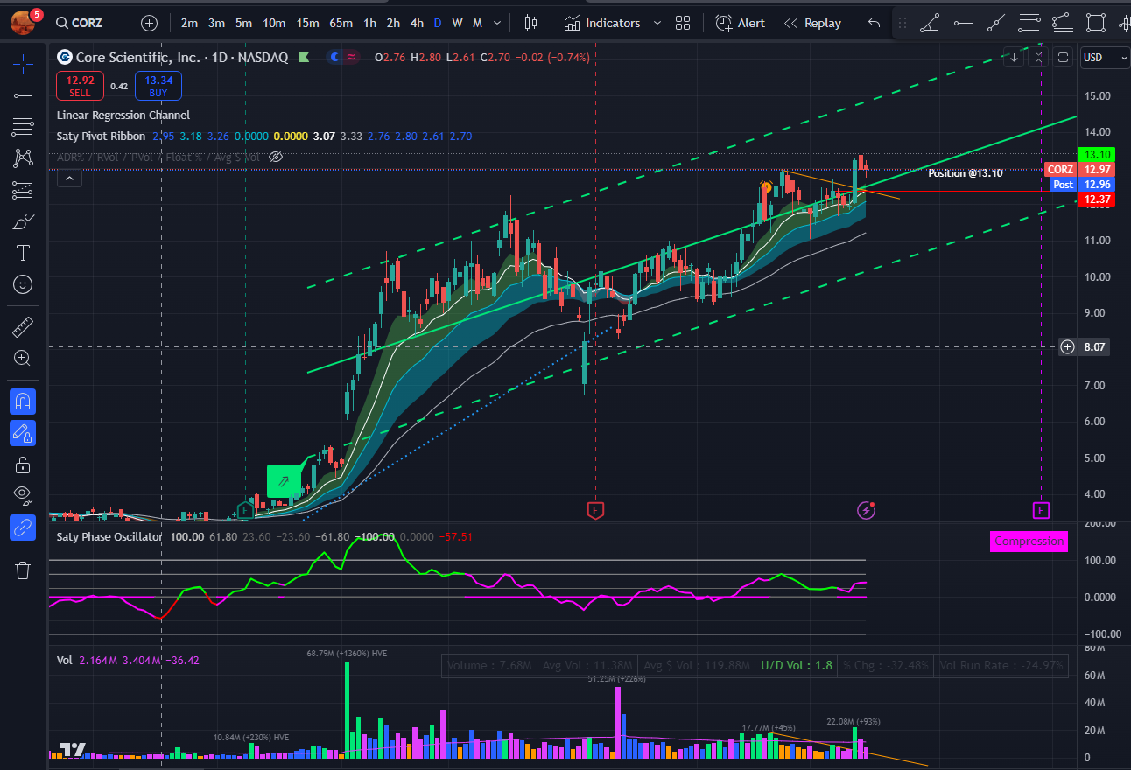
Task: Select the measure ruler tool
Action: pos(22,325)
